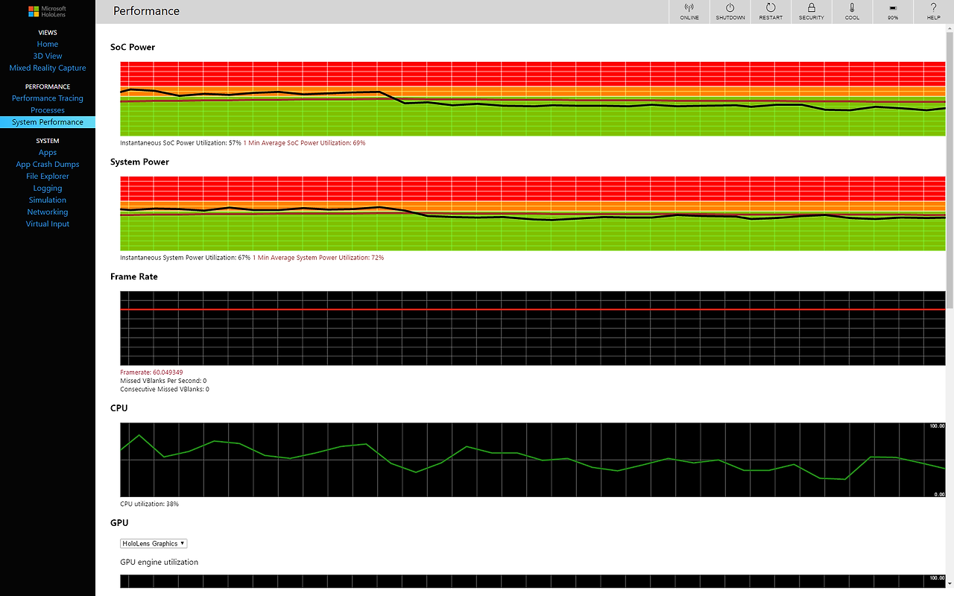954x596 pixels.
Task: Click 'Consecutive Missed VBlanks: 0' text
Action: [165, 390]
